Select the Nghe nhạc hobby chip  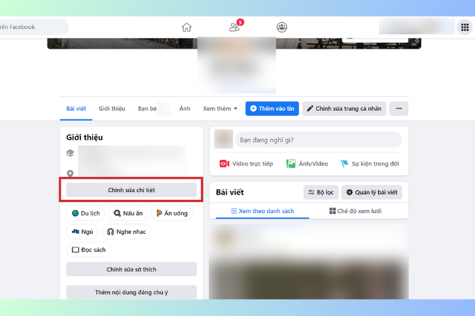coord(126,232)
